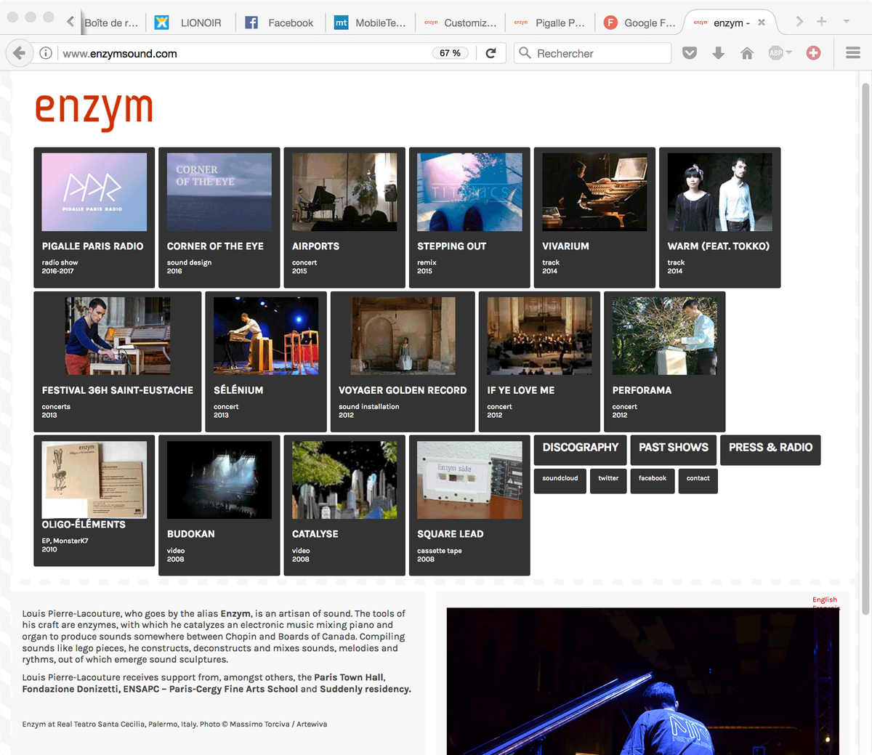Open the Vivarium track thumbnail
Viewport: 872px width, 755px height.
594,192
